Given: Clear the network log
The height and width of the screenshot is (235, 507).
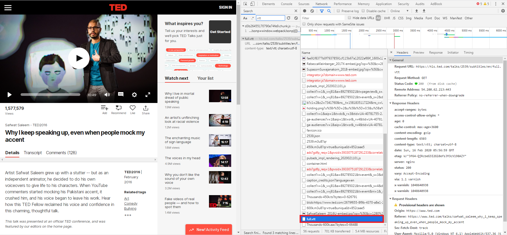Looking at the screenshot, I should [x=312, y=11].
